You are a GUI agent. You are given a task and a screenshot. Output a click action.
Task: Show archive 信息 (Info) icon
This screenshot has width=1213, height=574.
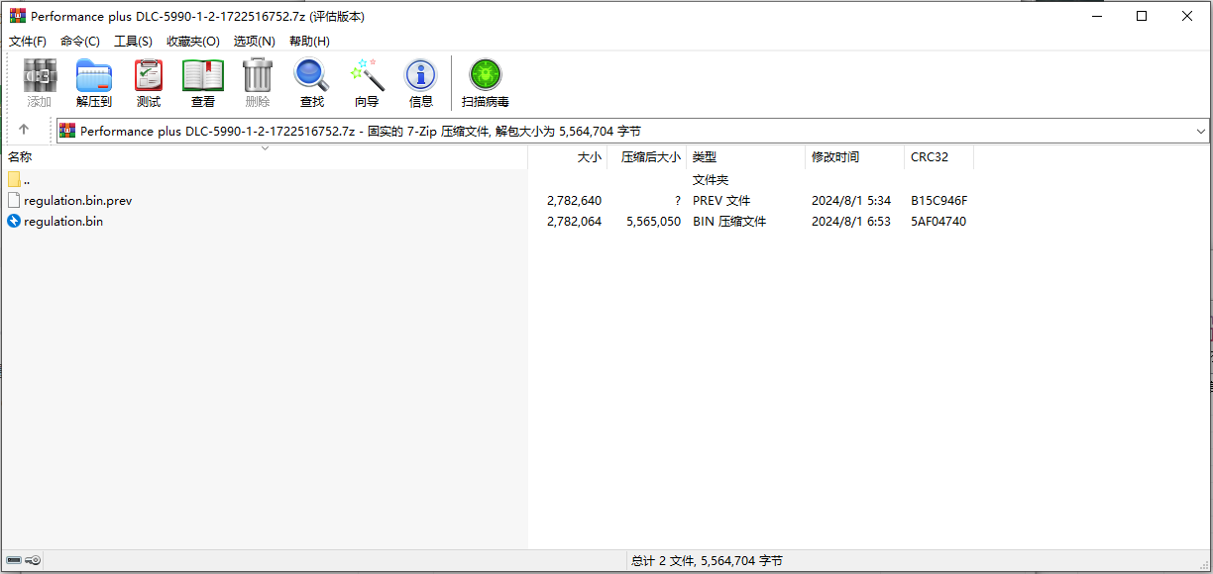pos(421,83)
